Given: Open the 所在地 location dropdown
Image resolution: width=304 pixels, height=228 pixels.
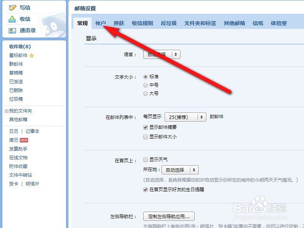Looking at the screenshot, I should click(180, 170).
